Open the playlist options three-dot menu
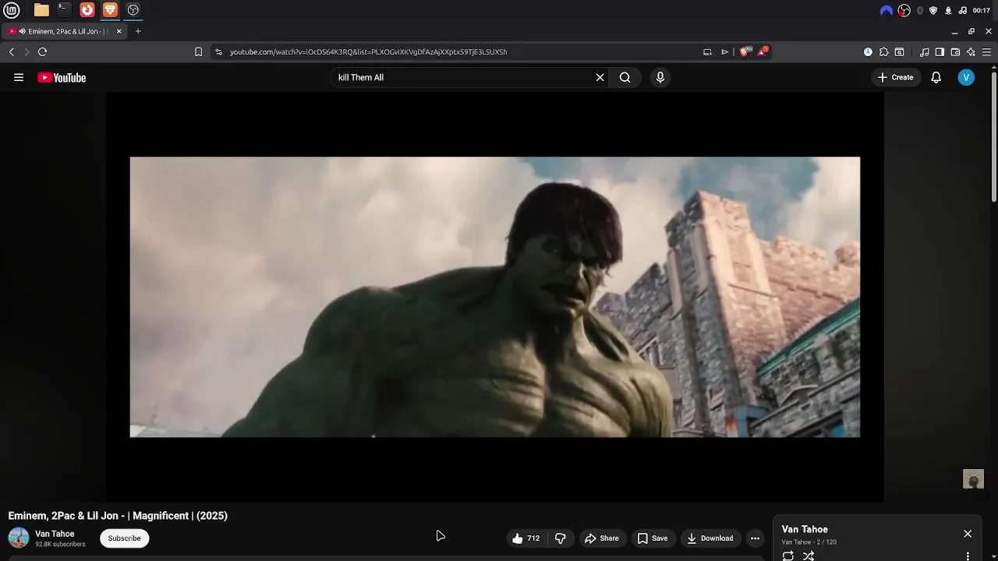 (x=968, y=556)
